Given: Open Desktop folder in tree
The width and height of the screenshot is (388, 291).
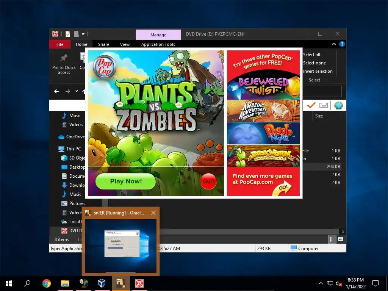Looking at the screenshot, I should (73, 167).
